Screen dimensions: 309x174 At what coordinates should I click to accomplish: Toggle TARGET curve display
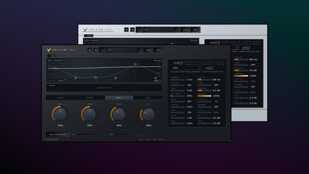pos(61,81)
